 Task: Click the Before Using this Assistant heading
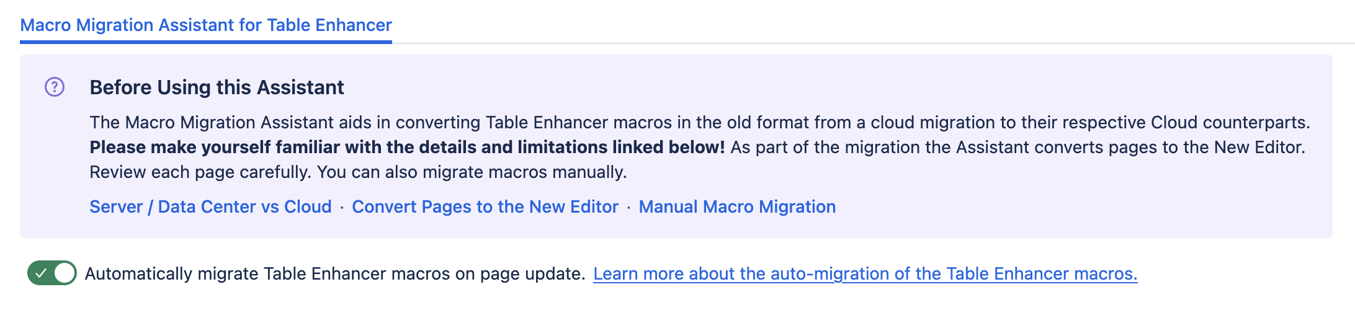[x=217, y=87]
